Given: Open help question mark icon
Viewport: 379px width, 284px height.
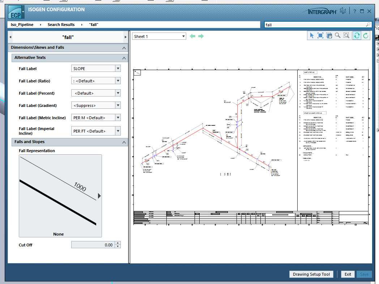Looking at the screenshot, I should [x=354, y=11].
